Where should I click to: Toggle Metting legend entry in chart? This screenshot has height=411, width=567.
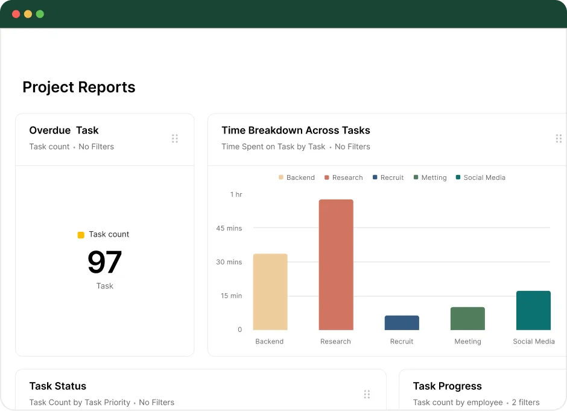430,177
